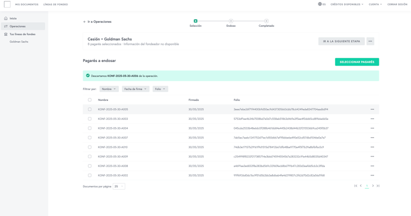Check the box for KONF-2025-05-30-A004
This screenshot has width=411, height=216.
pyautogui.click(x=90, y=128)
